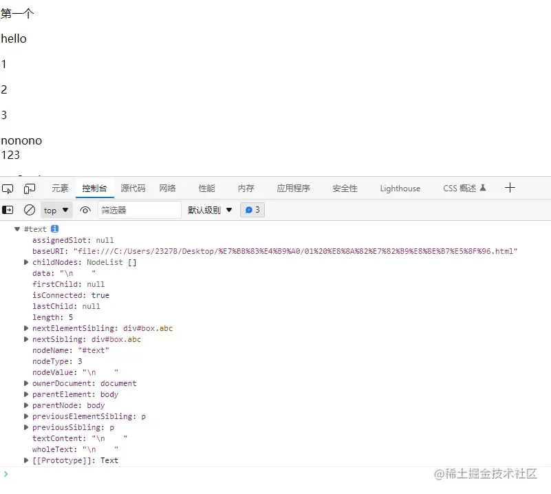551x494 pixels.
Task: Click the nodeValue property row
Action: pyautogui.click(x=75, y=372)
